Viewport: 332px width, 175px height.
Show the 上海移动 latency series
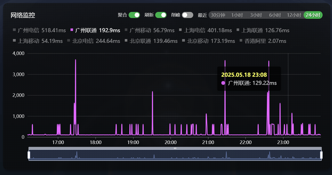point(14,41)
